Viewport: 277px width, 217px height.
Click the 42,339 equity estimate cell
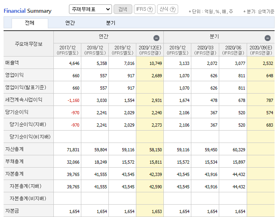(150, 174)
